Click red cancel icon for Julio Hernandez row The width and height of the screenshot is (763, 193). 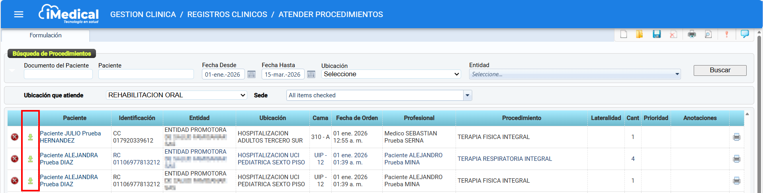tap(15, 137)
